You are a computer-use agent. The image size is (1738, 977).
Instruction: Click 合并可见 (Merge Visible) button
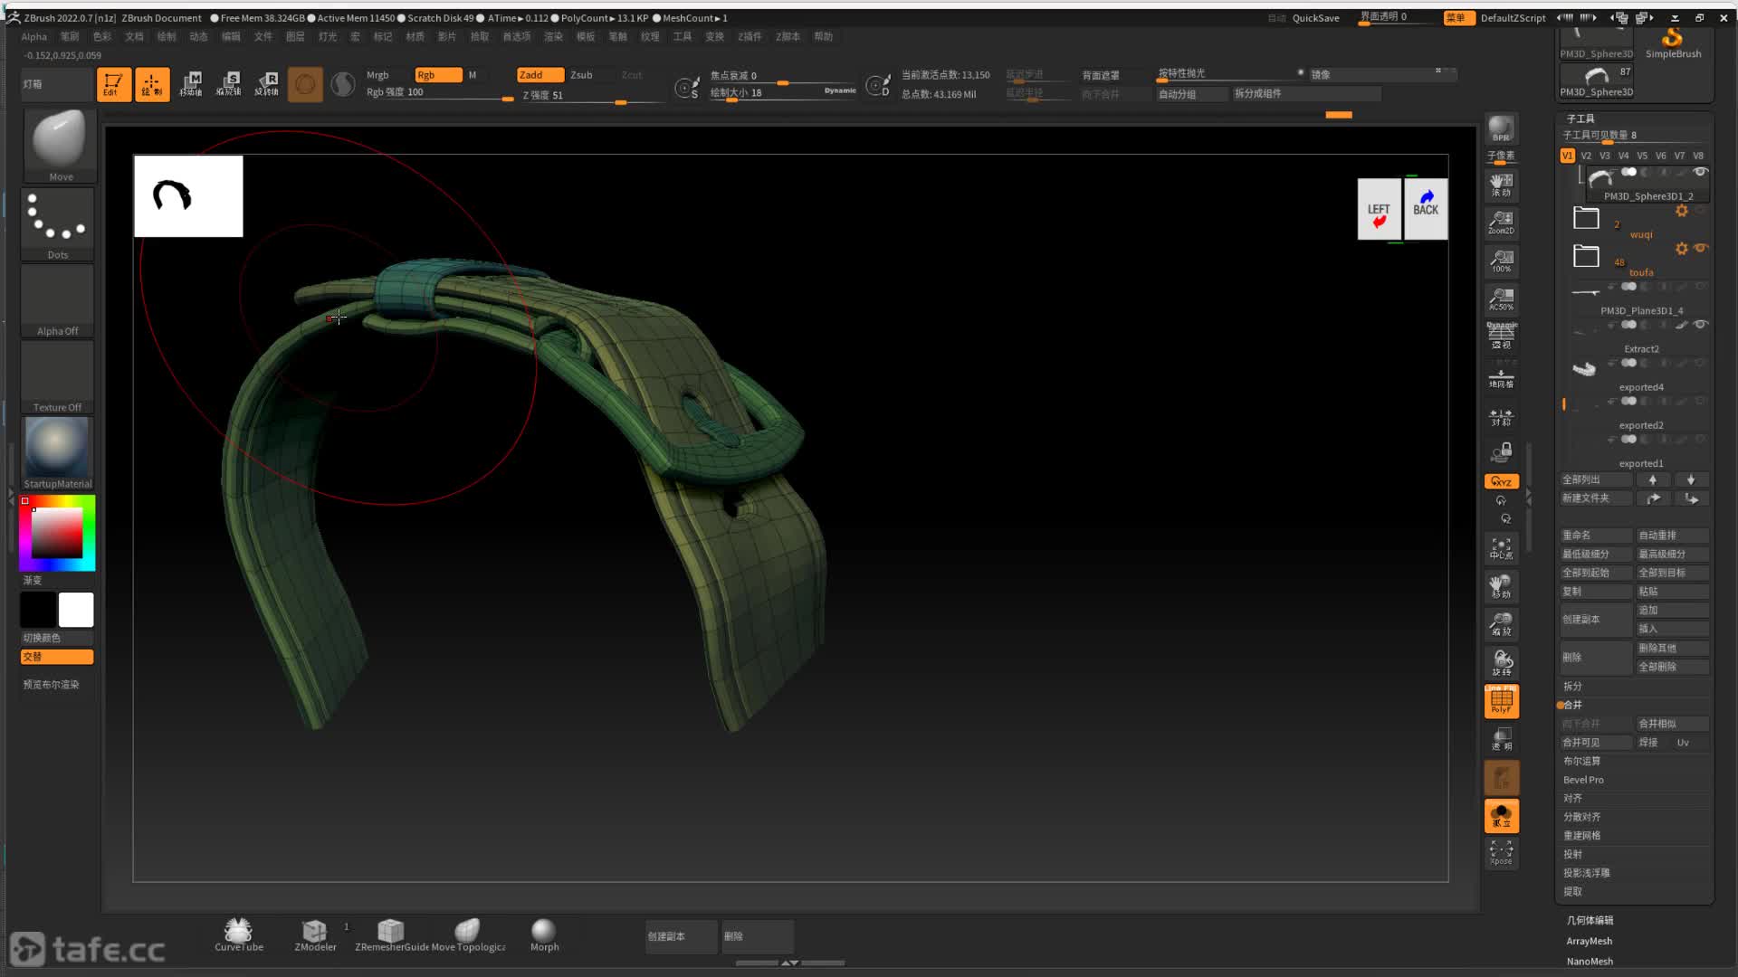pyautogui.click(x=1596, y=743)
